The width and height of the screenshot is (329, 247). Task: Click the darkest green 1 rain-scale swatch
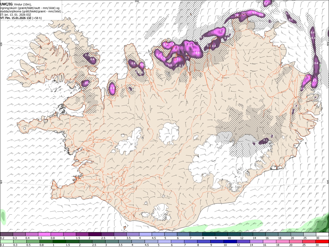(59, 242)
